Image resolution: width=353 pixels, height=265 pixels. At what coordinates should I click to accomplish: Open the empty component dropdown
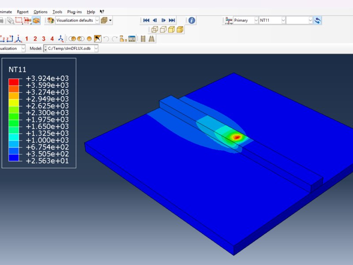(x=300, y=20)
